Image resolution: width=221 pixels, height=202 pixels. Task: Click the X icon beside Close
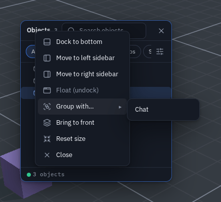47,155
